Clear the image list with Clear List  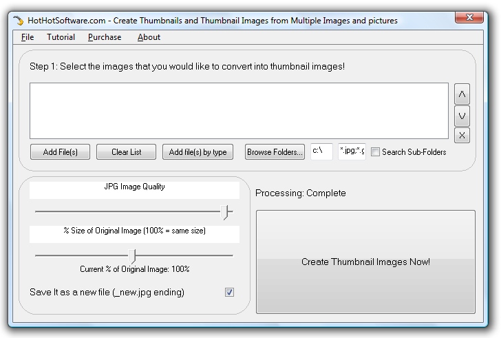pyautogui.click(x=126, y=151)
